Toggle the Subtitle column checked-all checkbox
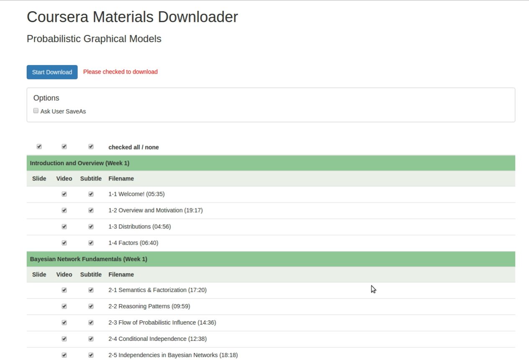Screen dimensions: 529x360 point(91,146)
